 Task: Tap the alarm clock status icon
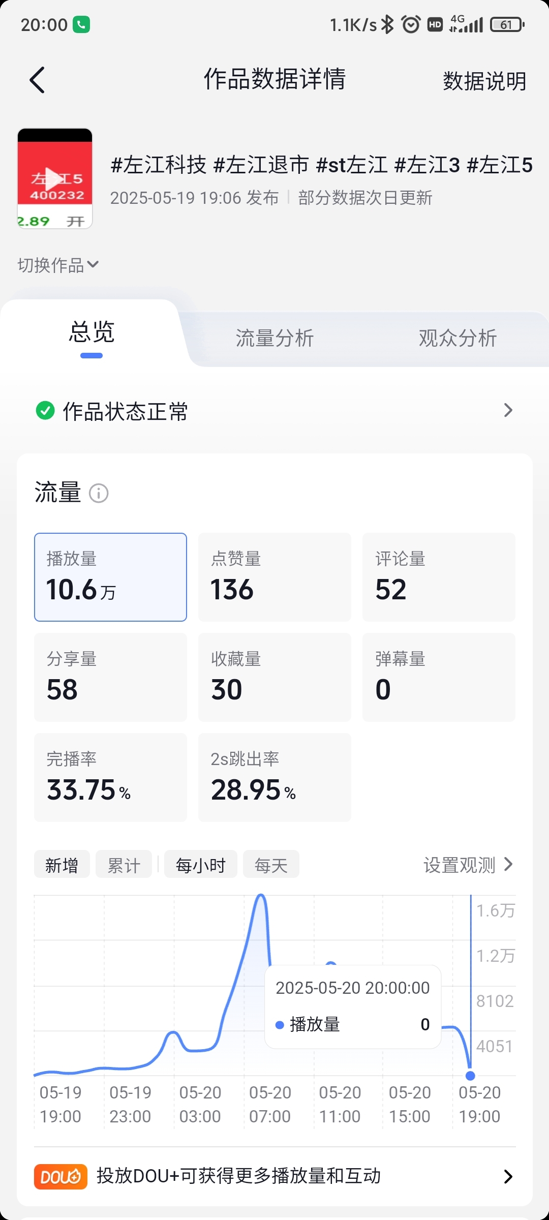[411, 24]
